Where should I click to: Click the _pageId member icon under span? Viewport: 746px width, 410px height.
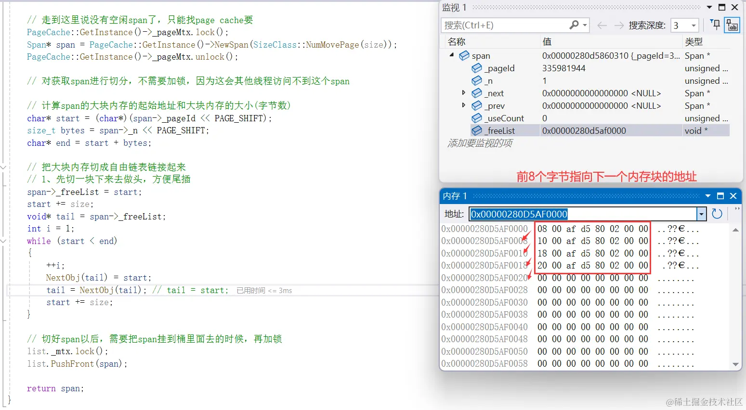tap(477, 68)
